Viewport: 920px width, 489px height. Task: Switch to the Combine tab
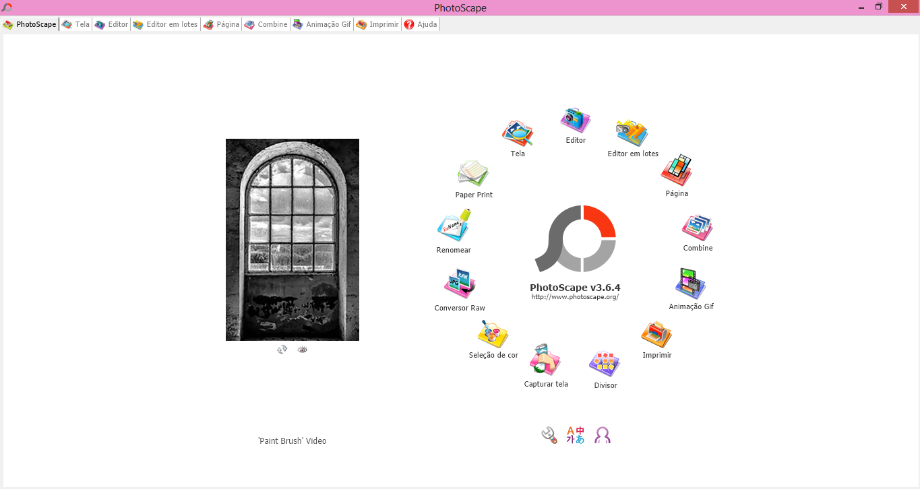266,24
